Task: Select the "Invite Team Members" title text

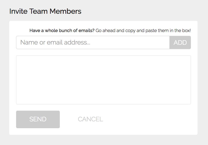Action: pyautogui.click(x=45, y=11)
